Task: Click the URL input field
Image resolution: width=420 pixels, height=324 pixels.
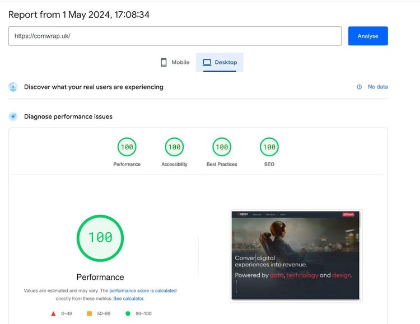Action: (175, 36)
